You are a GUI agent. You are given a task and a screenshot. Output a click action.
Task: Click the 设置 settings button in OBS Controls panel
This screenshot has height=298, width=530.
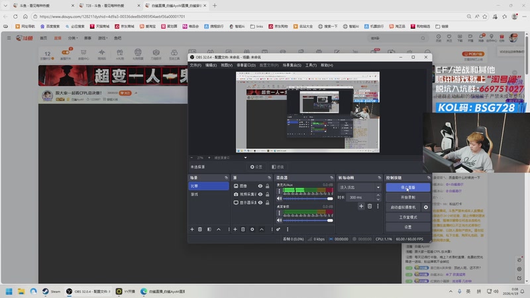pos(408,227)
